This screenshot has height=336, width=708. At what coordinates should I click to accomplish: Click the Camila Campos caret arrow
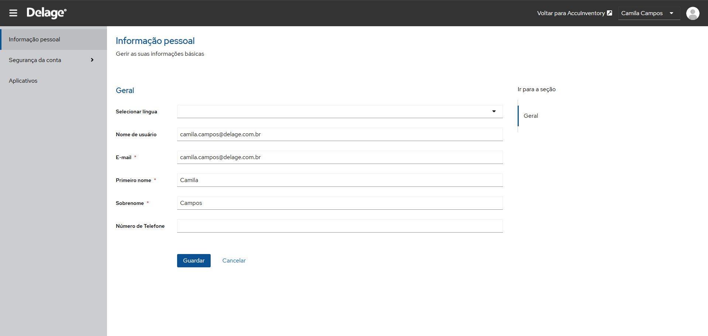pos(671,13)
